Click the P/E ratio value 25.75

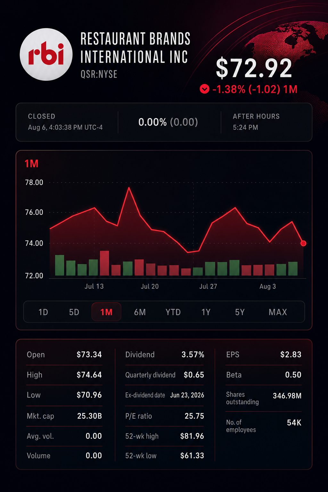click(194, 416)
